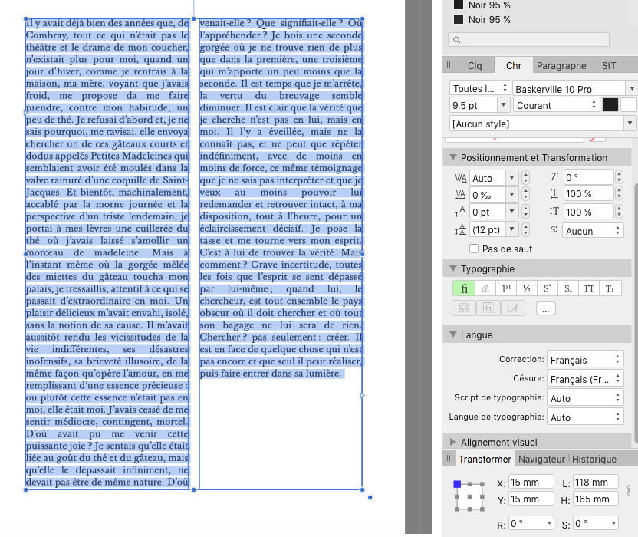Viewport: 638px width, 537px height.
Task: Click the stylistic alternates (gg) icon
Action: coord(463,308)
